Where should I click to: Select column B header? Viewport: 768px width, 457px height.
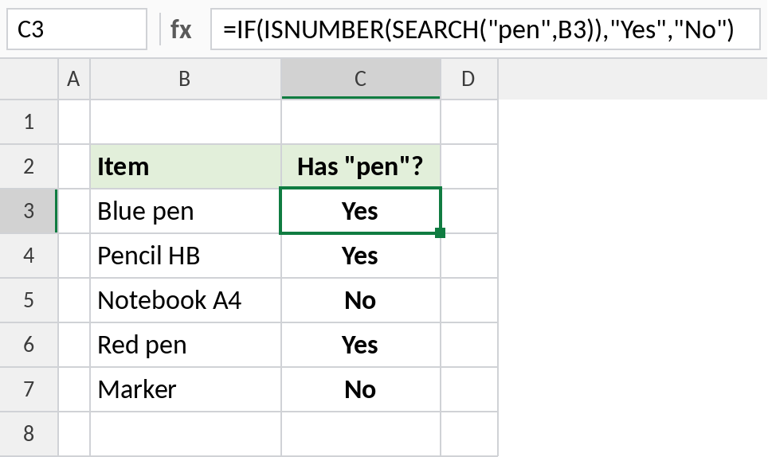tap(185, 79)
